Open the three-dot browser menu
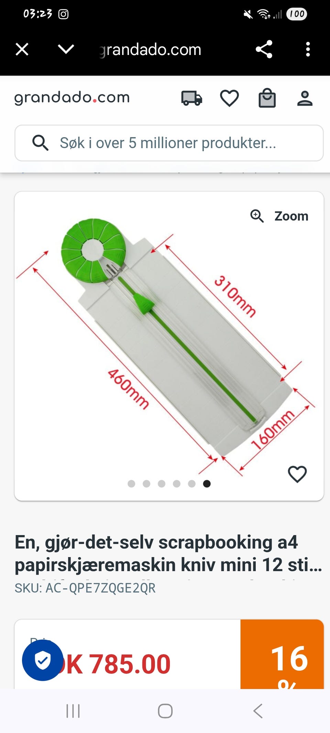Screen dimensions: 330x733 tap(308, 49)
